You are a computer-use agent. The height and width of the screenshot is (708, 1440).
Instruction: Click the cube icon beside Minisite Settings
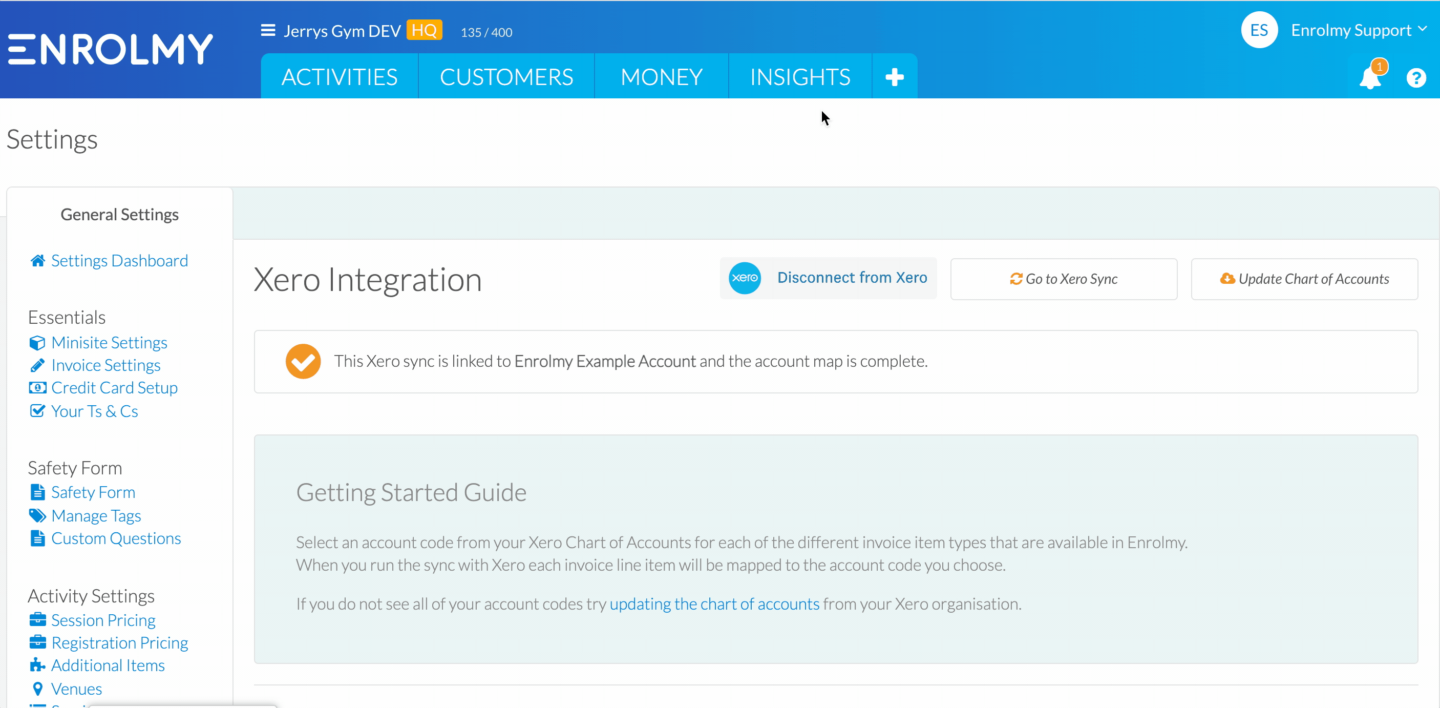point(37,342)
